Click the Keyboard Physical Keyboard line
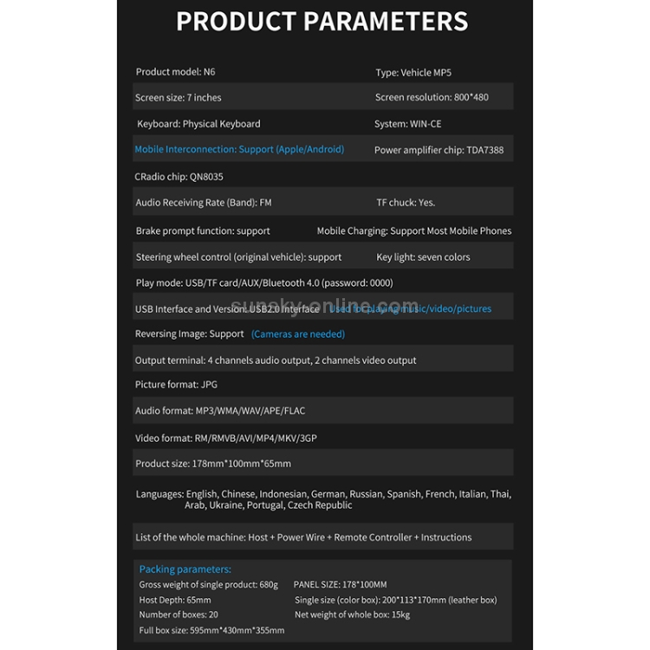This screenshot has height=650, width=650. 198,124
